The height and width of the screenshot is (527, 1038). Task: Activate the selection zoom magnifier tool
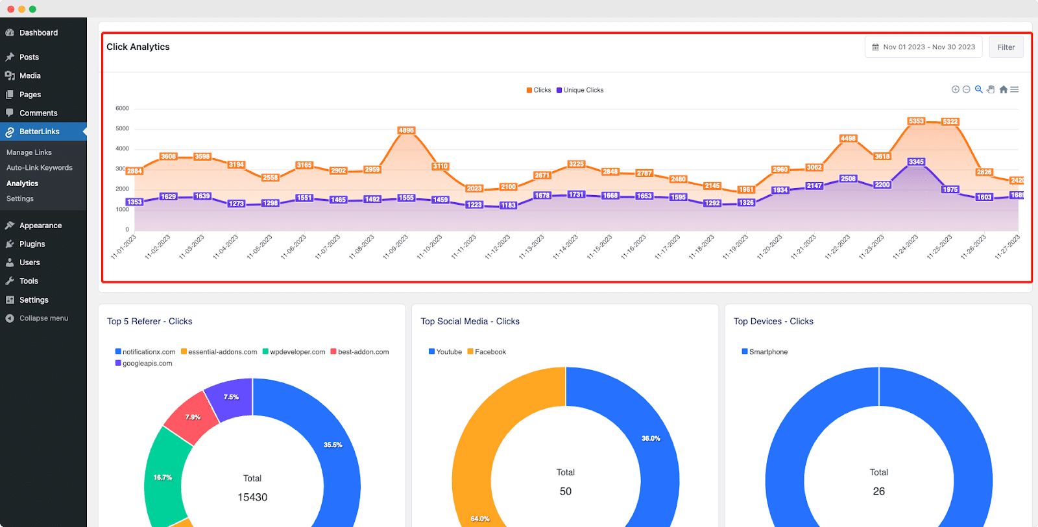pyautogui.click(x=978, y=89)
